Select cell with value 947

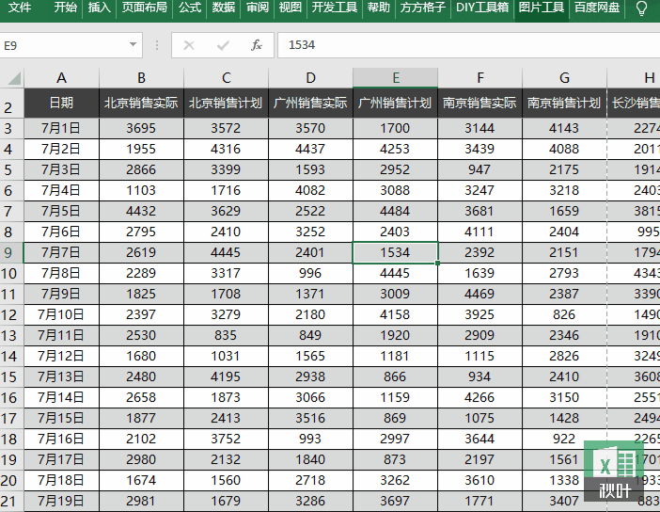coord(479,169)
